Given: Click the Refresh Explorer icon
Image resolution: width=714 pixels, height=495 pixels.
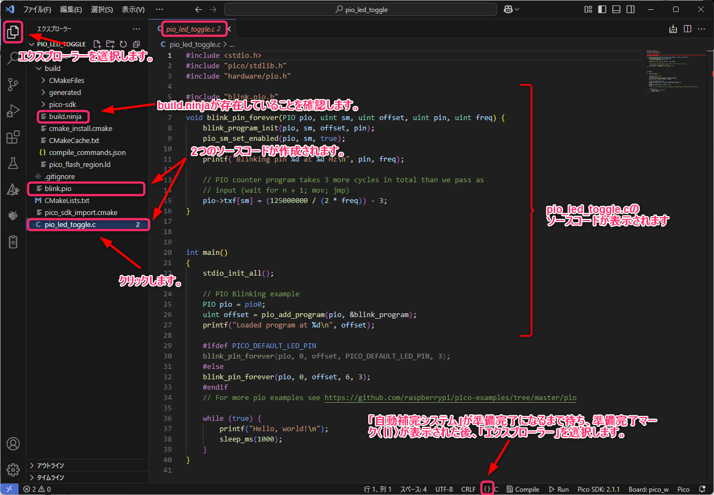Looking at the screenshot, I should (x=123, y=44).
